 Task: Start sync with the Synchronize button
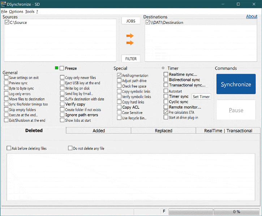[x=236, y=84]
